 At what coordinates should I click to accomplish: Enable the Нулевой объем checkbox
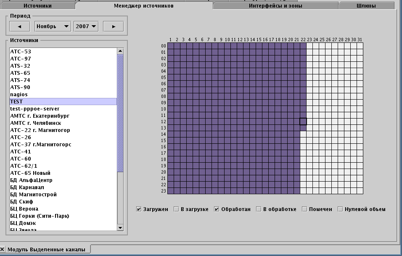[341, 209]
